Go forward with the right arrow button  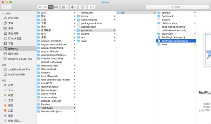click(9, 7)
